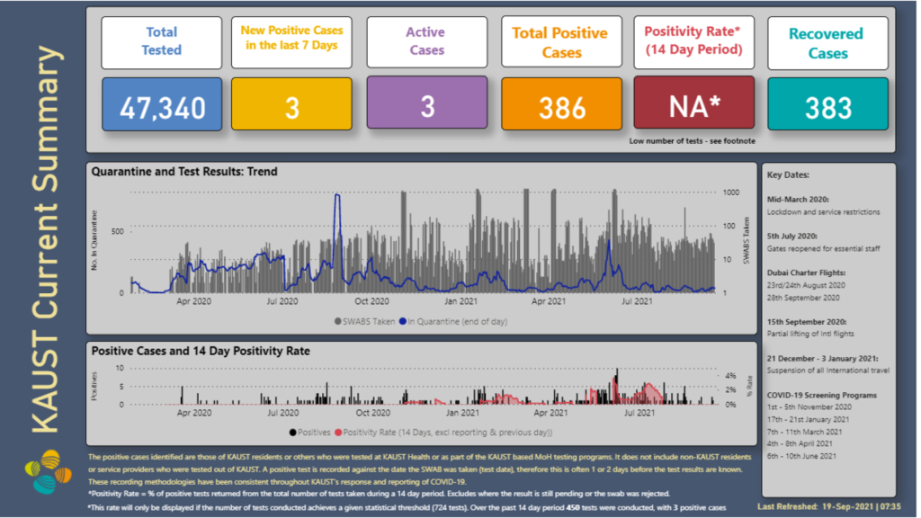The image size is (921, 518).
Task: Click the Positive Cases and 14 Day Positivity title
Action: [201, 351]
